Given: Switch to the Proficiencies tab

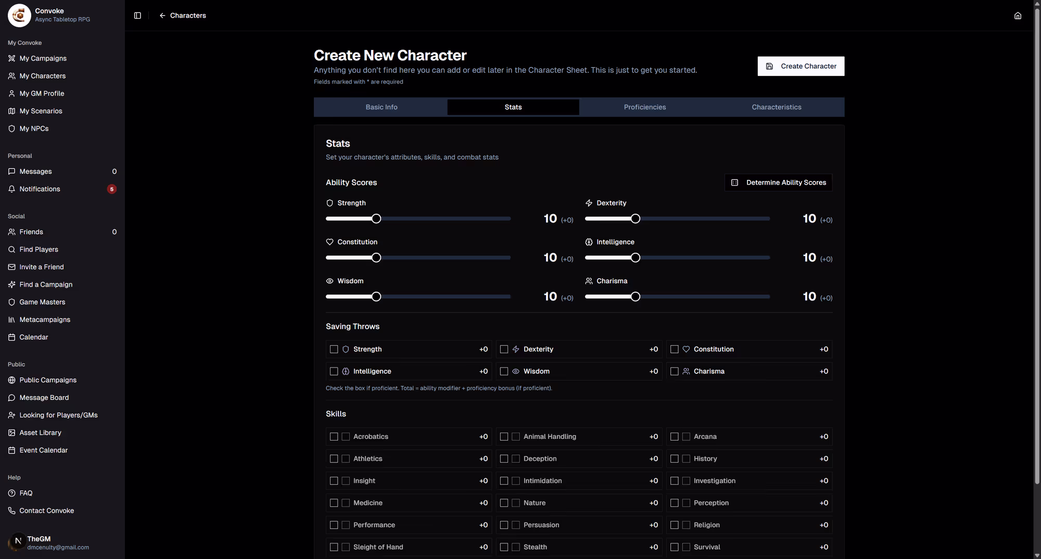Looking at the screenshot, I should pyautogui.click(x=645, y=107).
